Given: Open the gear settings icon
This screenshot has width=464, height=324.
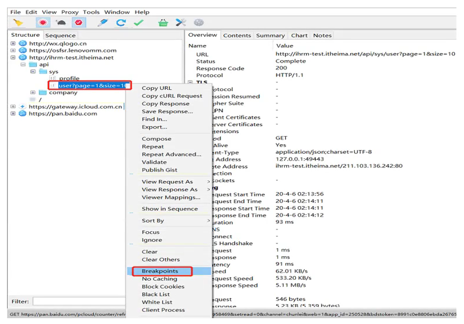Looking at the screenshot, I should coord(199,23).
